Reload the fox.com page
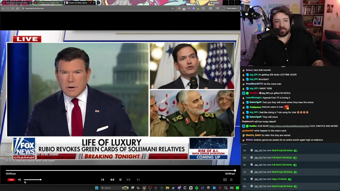The image size is (340, 191). click(x=12, y=8)
